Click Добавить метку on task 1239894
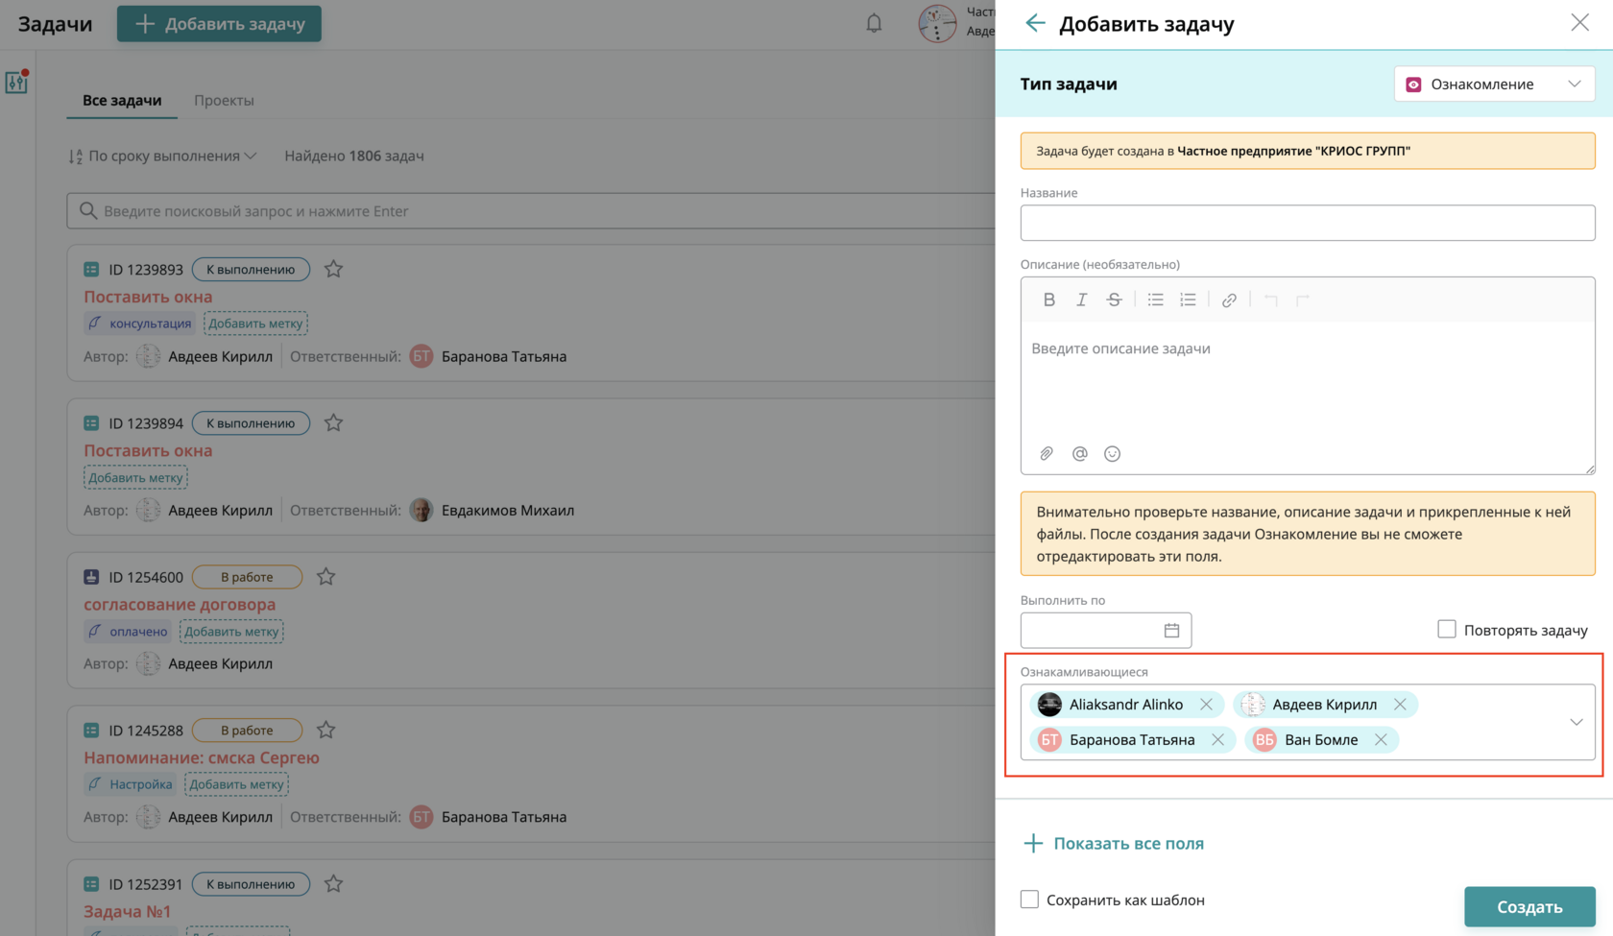This screenshot has height=936, width=1613. click(x=135, y=477)
